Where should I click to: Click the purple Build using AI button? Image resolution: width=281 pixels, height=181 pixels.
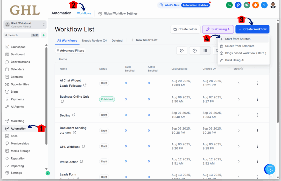tap(218, 29)
